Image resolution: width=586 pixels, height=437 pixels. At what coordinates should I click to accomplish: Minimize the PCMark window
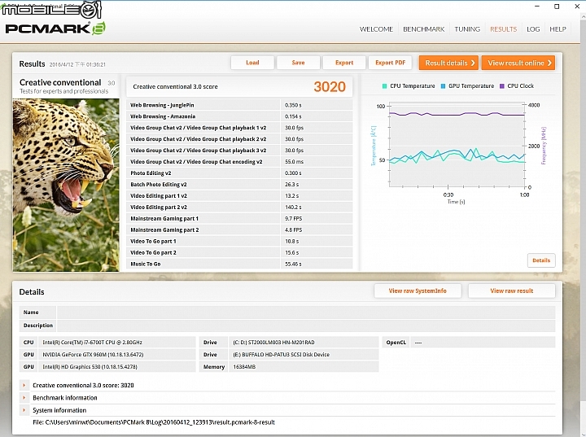(537, 7)
